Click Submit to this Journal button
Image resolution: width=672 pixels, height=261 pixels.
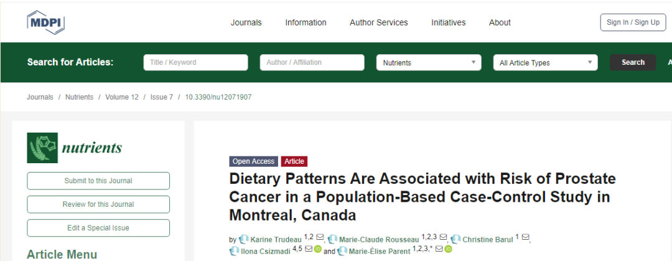tap(98, 181)
